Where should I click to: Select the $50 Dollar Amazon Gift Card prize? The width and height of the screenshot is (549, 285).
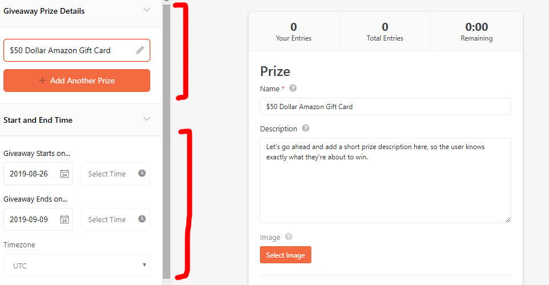(69, 50)
